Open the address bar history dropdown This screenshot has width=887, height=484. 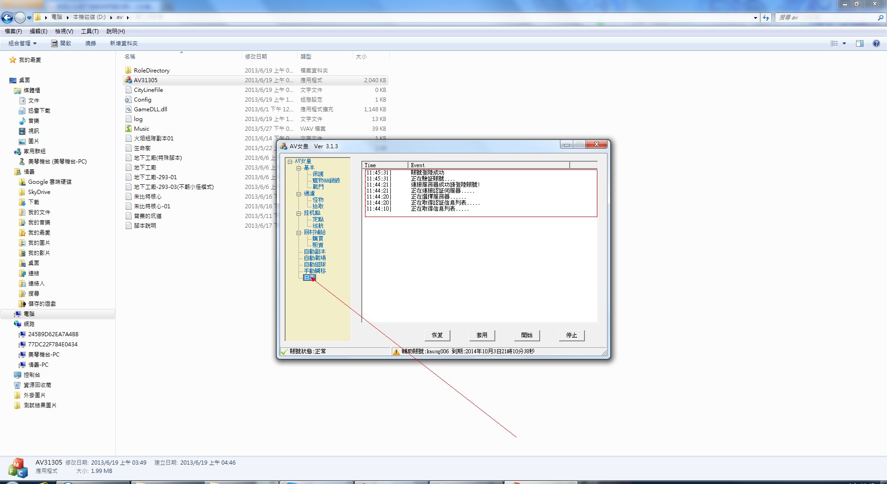tap(755, 18)
